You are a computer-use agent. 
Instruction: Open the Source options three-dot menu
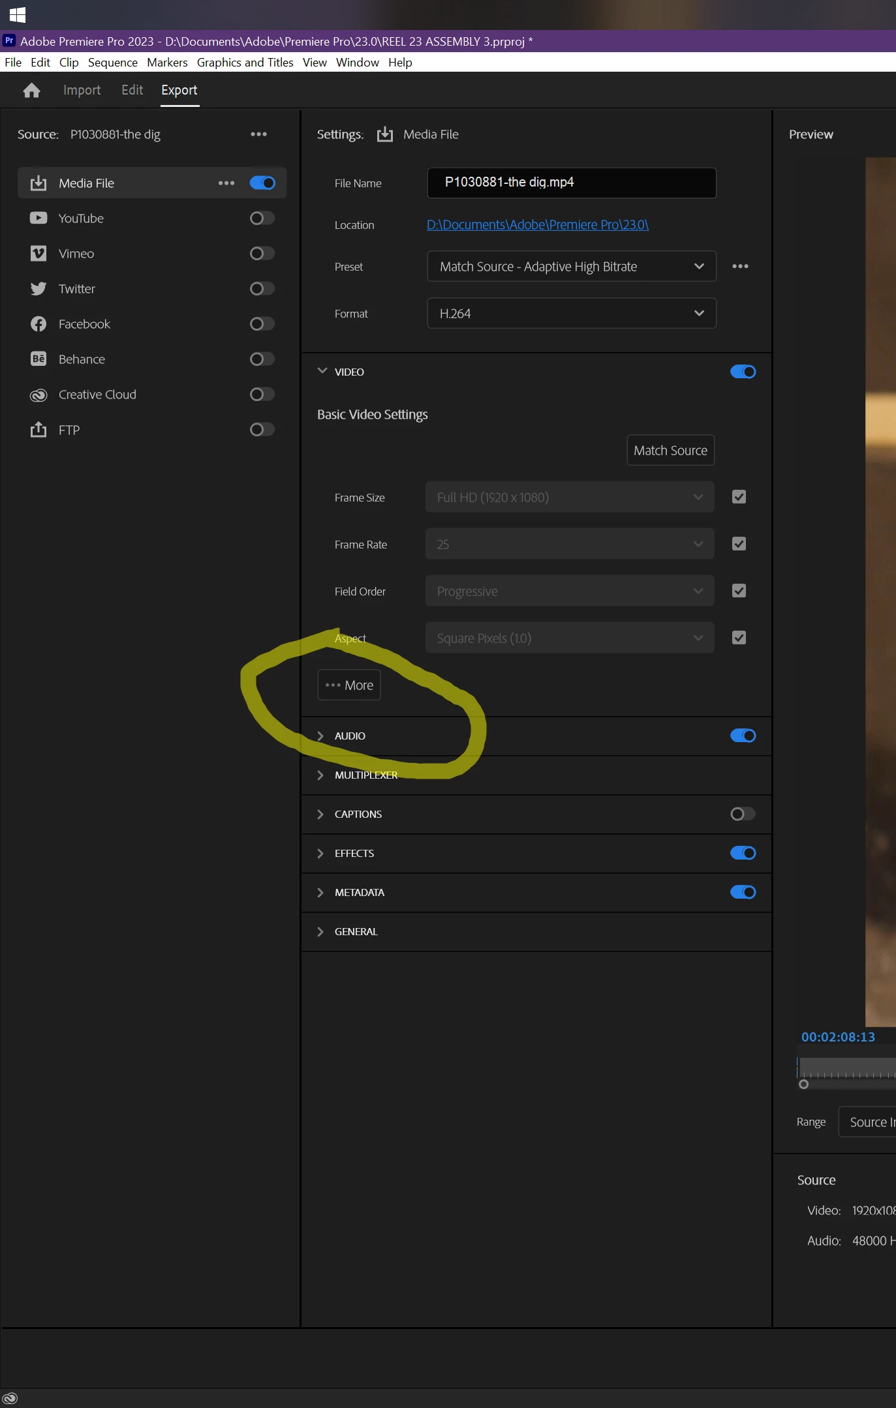tap(258, 134)
